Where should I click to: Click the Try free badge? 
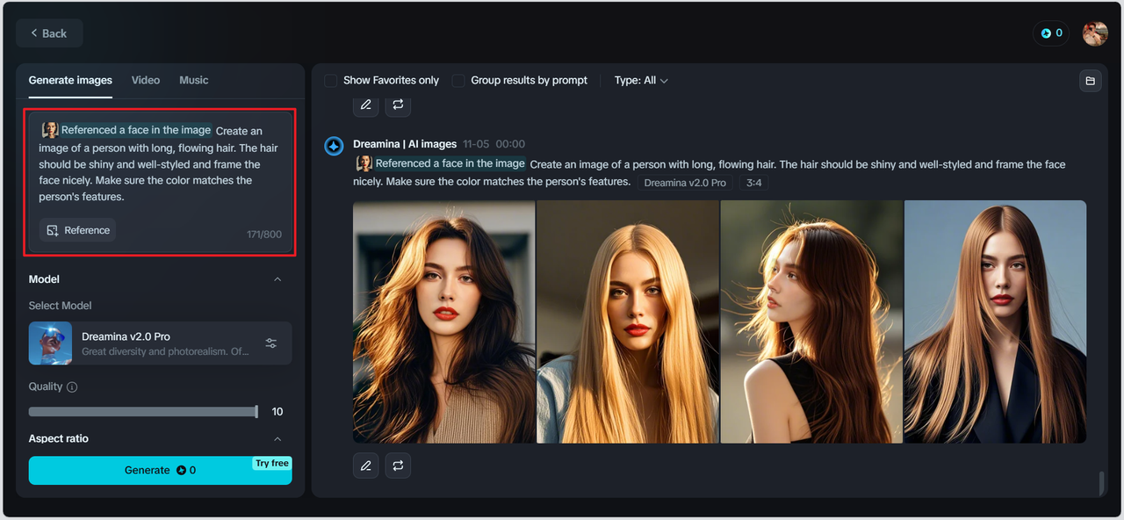tap(272, 464)
